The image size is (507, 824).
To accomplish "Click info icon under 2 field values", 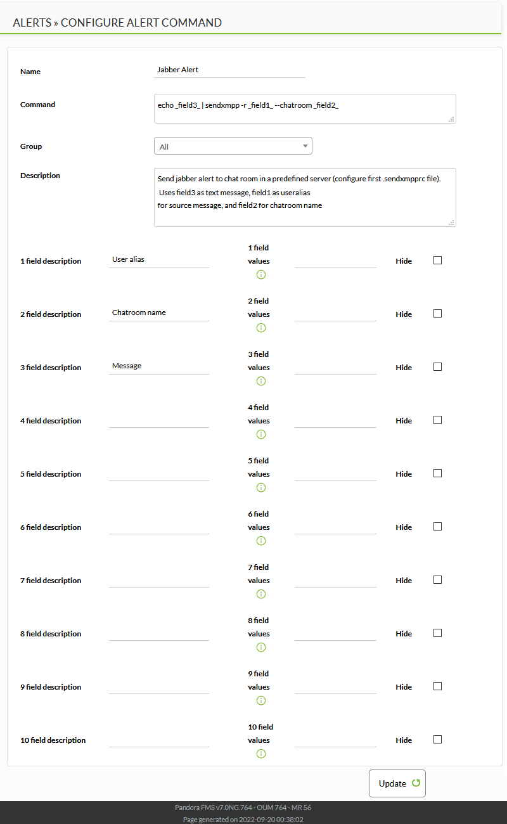I will pyautogui.click(x=261, y=328).
